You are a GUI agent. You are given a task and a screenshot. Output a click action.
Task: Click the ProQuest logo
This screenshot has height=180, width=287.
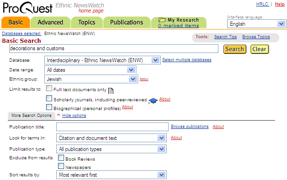(28, 8)
